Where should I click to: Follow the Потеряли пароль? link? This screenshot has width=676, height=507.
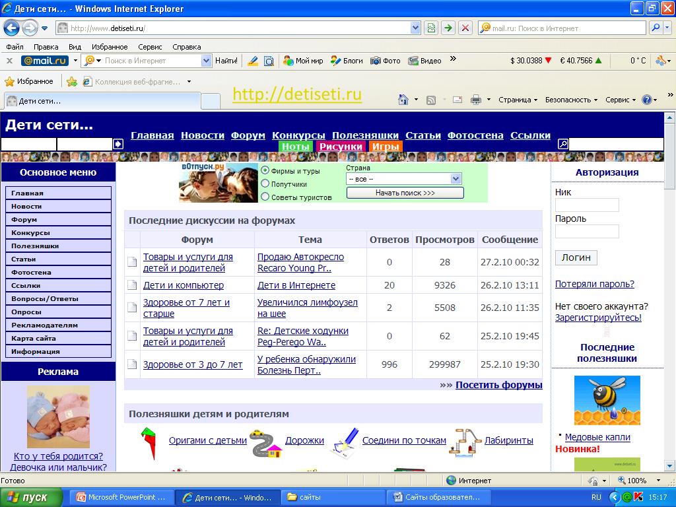pyautogui.click(x=595, y=284)
